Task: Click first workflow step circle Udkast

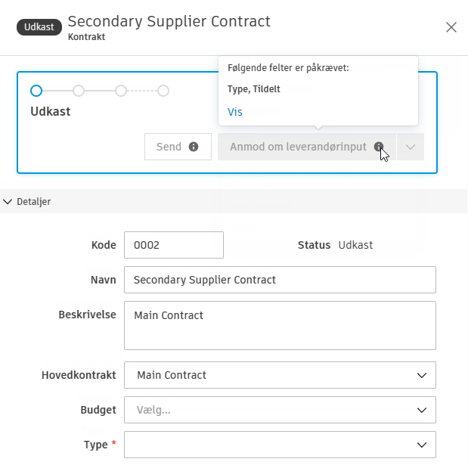Action: coord(36,91)
